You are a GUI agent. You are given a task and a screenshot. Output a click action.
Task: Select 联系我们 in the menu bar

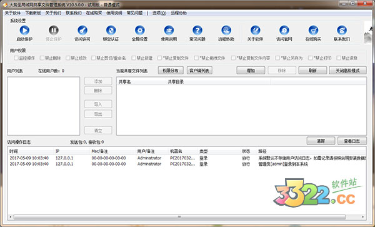pyautogui.click(x=74, y=13)
